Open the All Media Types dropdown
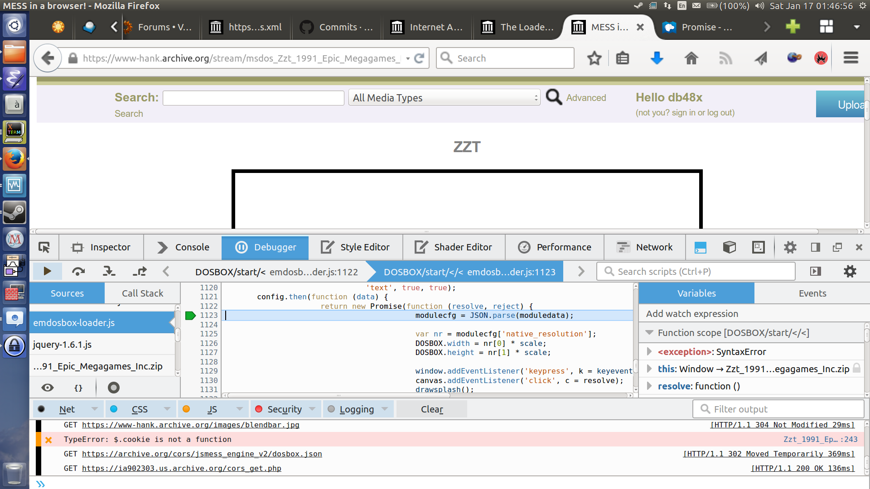Viewport: 870px width, 489px height. [445, 97]
